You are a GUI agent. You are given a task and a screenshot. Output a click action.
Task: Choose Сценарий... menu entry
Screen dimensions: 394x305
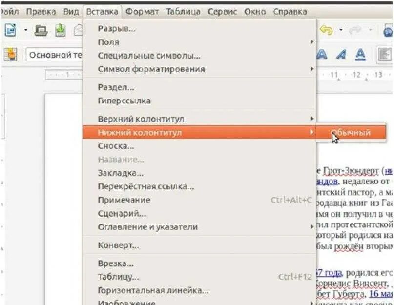[200, 214]
